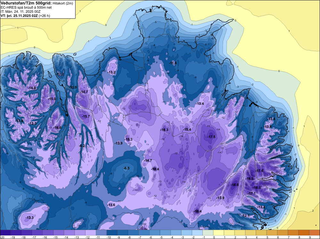320x239 pixels.
Task: Click the legend swatch between 4 and 5
Action: 261,233
